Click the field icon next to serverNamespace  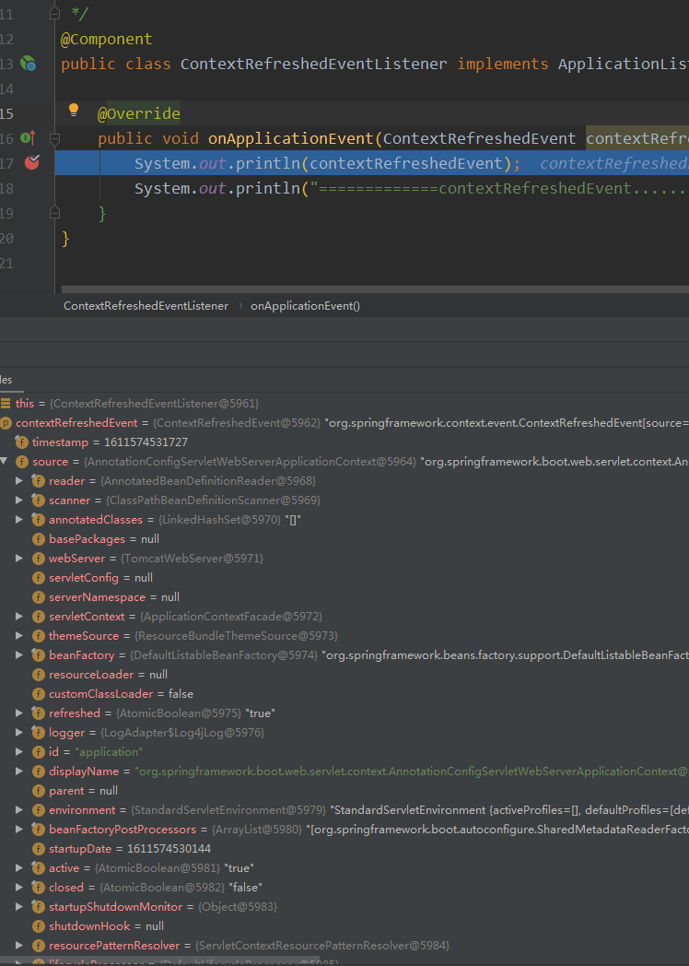tap(38, 597)
